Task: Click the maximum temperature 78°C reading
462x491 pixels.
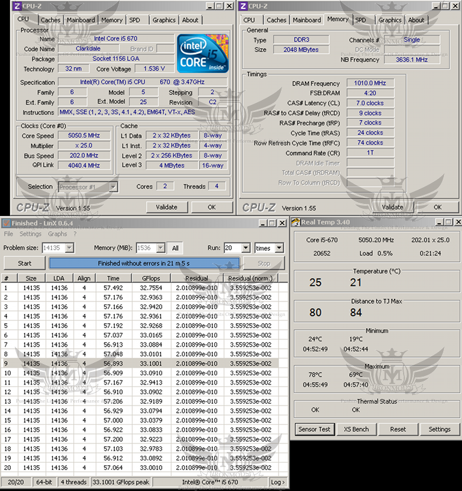Action: [x=315, y=375]
